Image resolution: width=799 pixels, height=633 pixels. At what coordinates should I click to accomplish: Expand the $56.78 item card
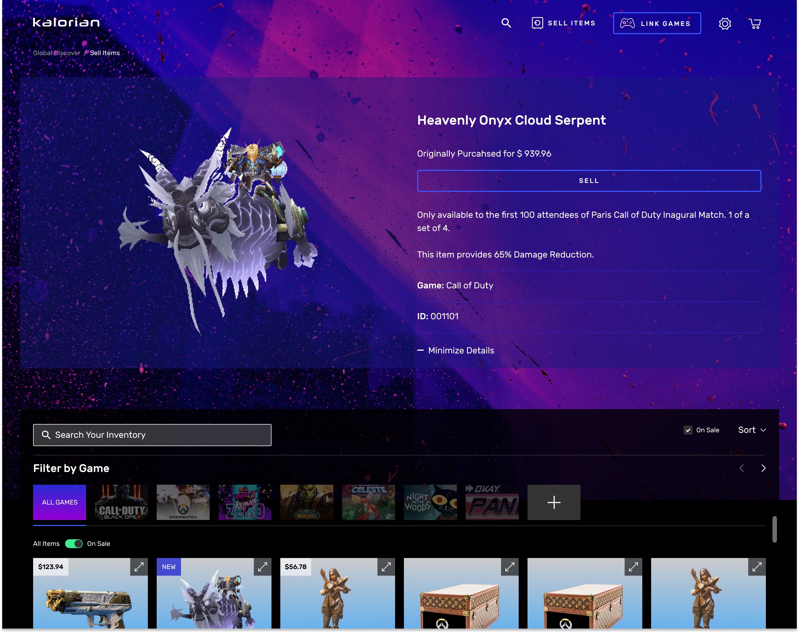387,567
